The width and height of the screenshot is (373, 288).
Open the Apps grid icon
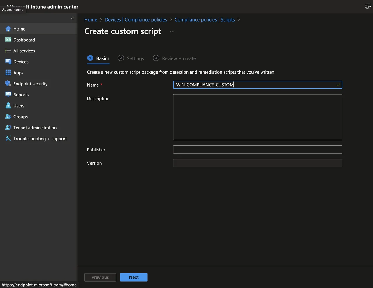tap(8, 73)
